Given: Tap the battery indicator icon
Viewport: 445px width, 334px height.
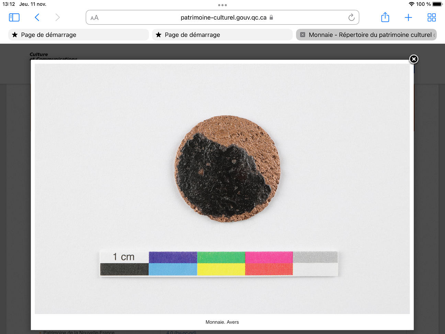Looking at the screenshot, I should (437, 4).
